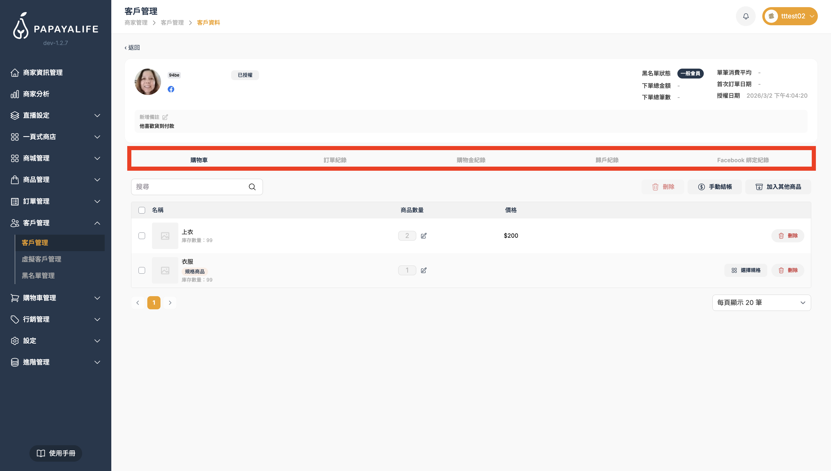
Task: Edit quantity of 上衣 via pencil icon
Action: tap(423, 236)
